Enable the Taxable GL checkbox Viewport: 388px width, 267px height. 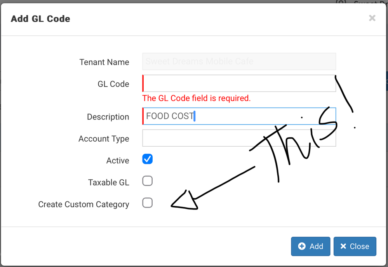pos(147,181)
